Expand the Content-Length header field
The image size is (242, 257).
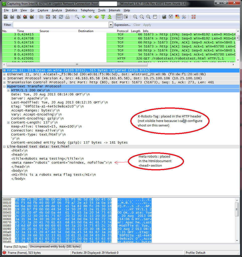click(9, 122)
